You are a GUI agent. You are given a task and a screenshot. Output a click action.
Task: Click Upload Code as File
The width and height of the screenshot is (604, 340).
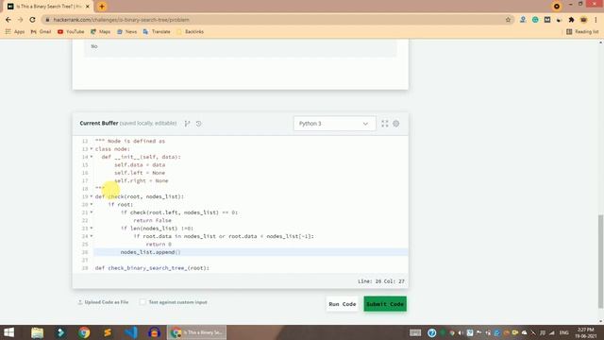(103, 302)
